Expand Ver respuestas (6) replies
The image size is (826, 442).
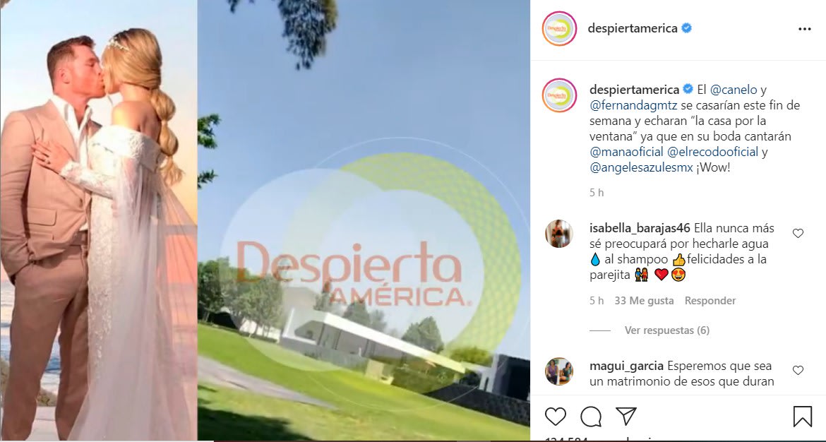667,330
